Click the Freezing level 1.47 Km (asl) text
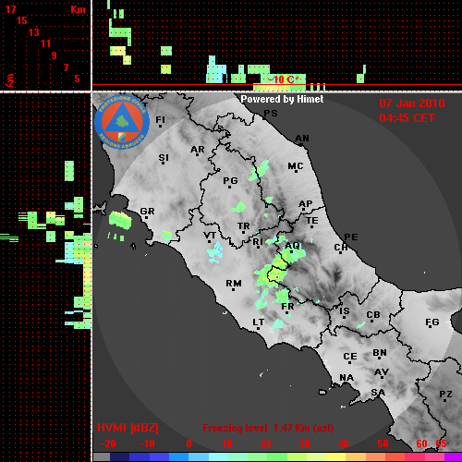Image resolution: width=462 pixels, height=462 pixels. coord(268,428)
